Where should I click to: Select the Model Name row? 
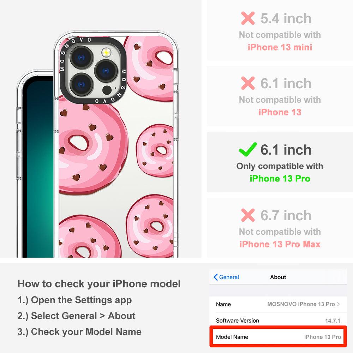[x=278, y=337]
